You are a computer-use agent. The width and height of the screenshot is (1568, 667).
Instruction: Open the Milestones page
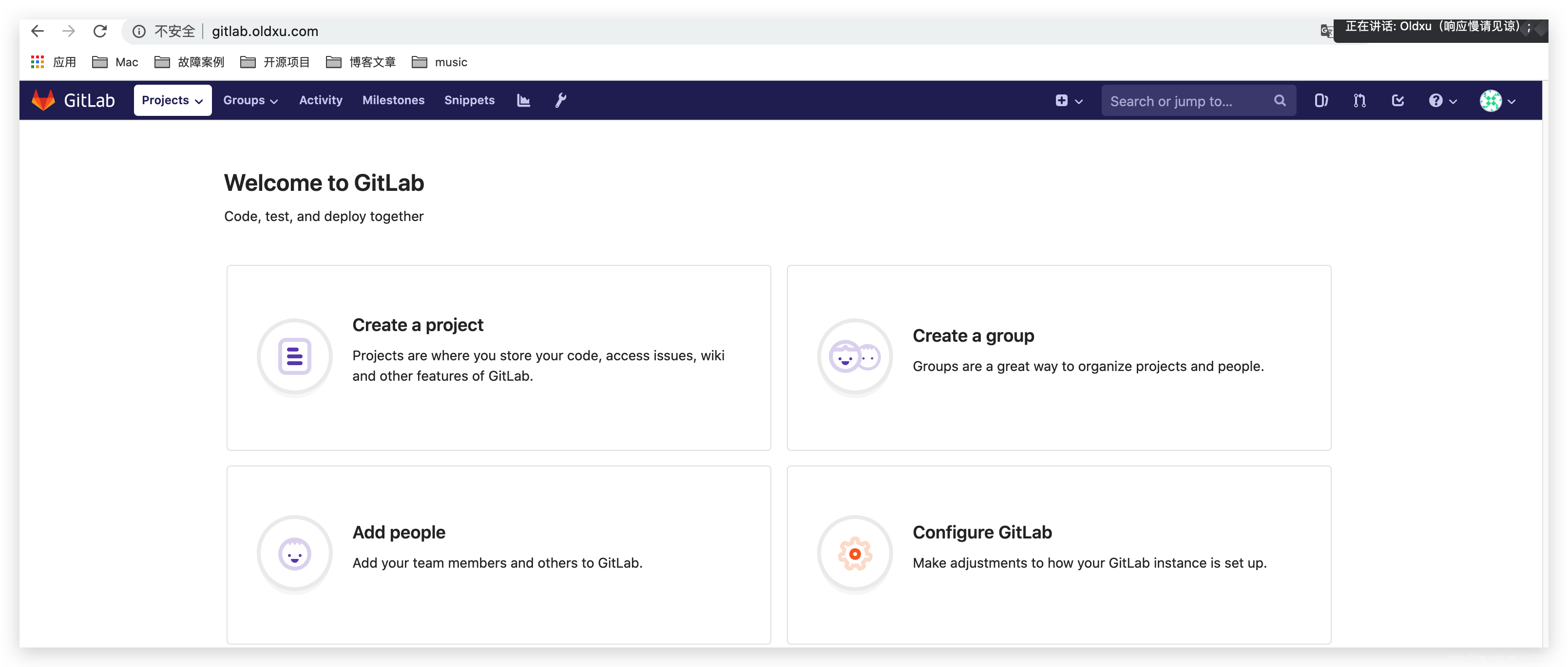(393, 100)
